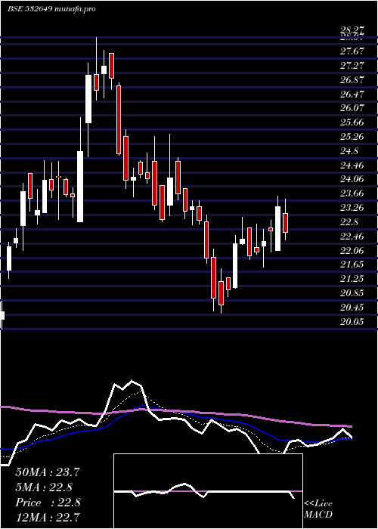Click the 26.87 price axis label
Viewport: 378px width, 529px height.
[352, 80]
